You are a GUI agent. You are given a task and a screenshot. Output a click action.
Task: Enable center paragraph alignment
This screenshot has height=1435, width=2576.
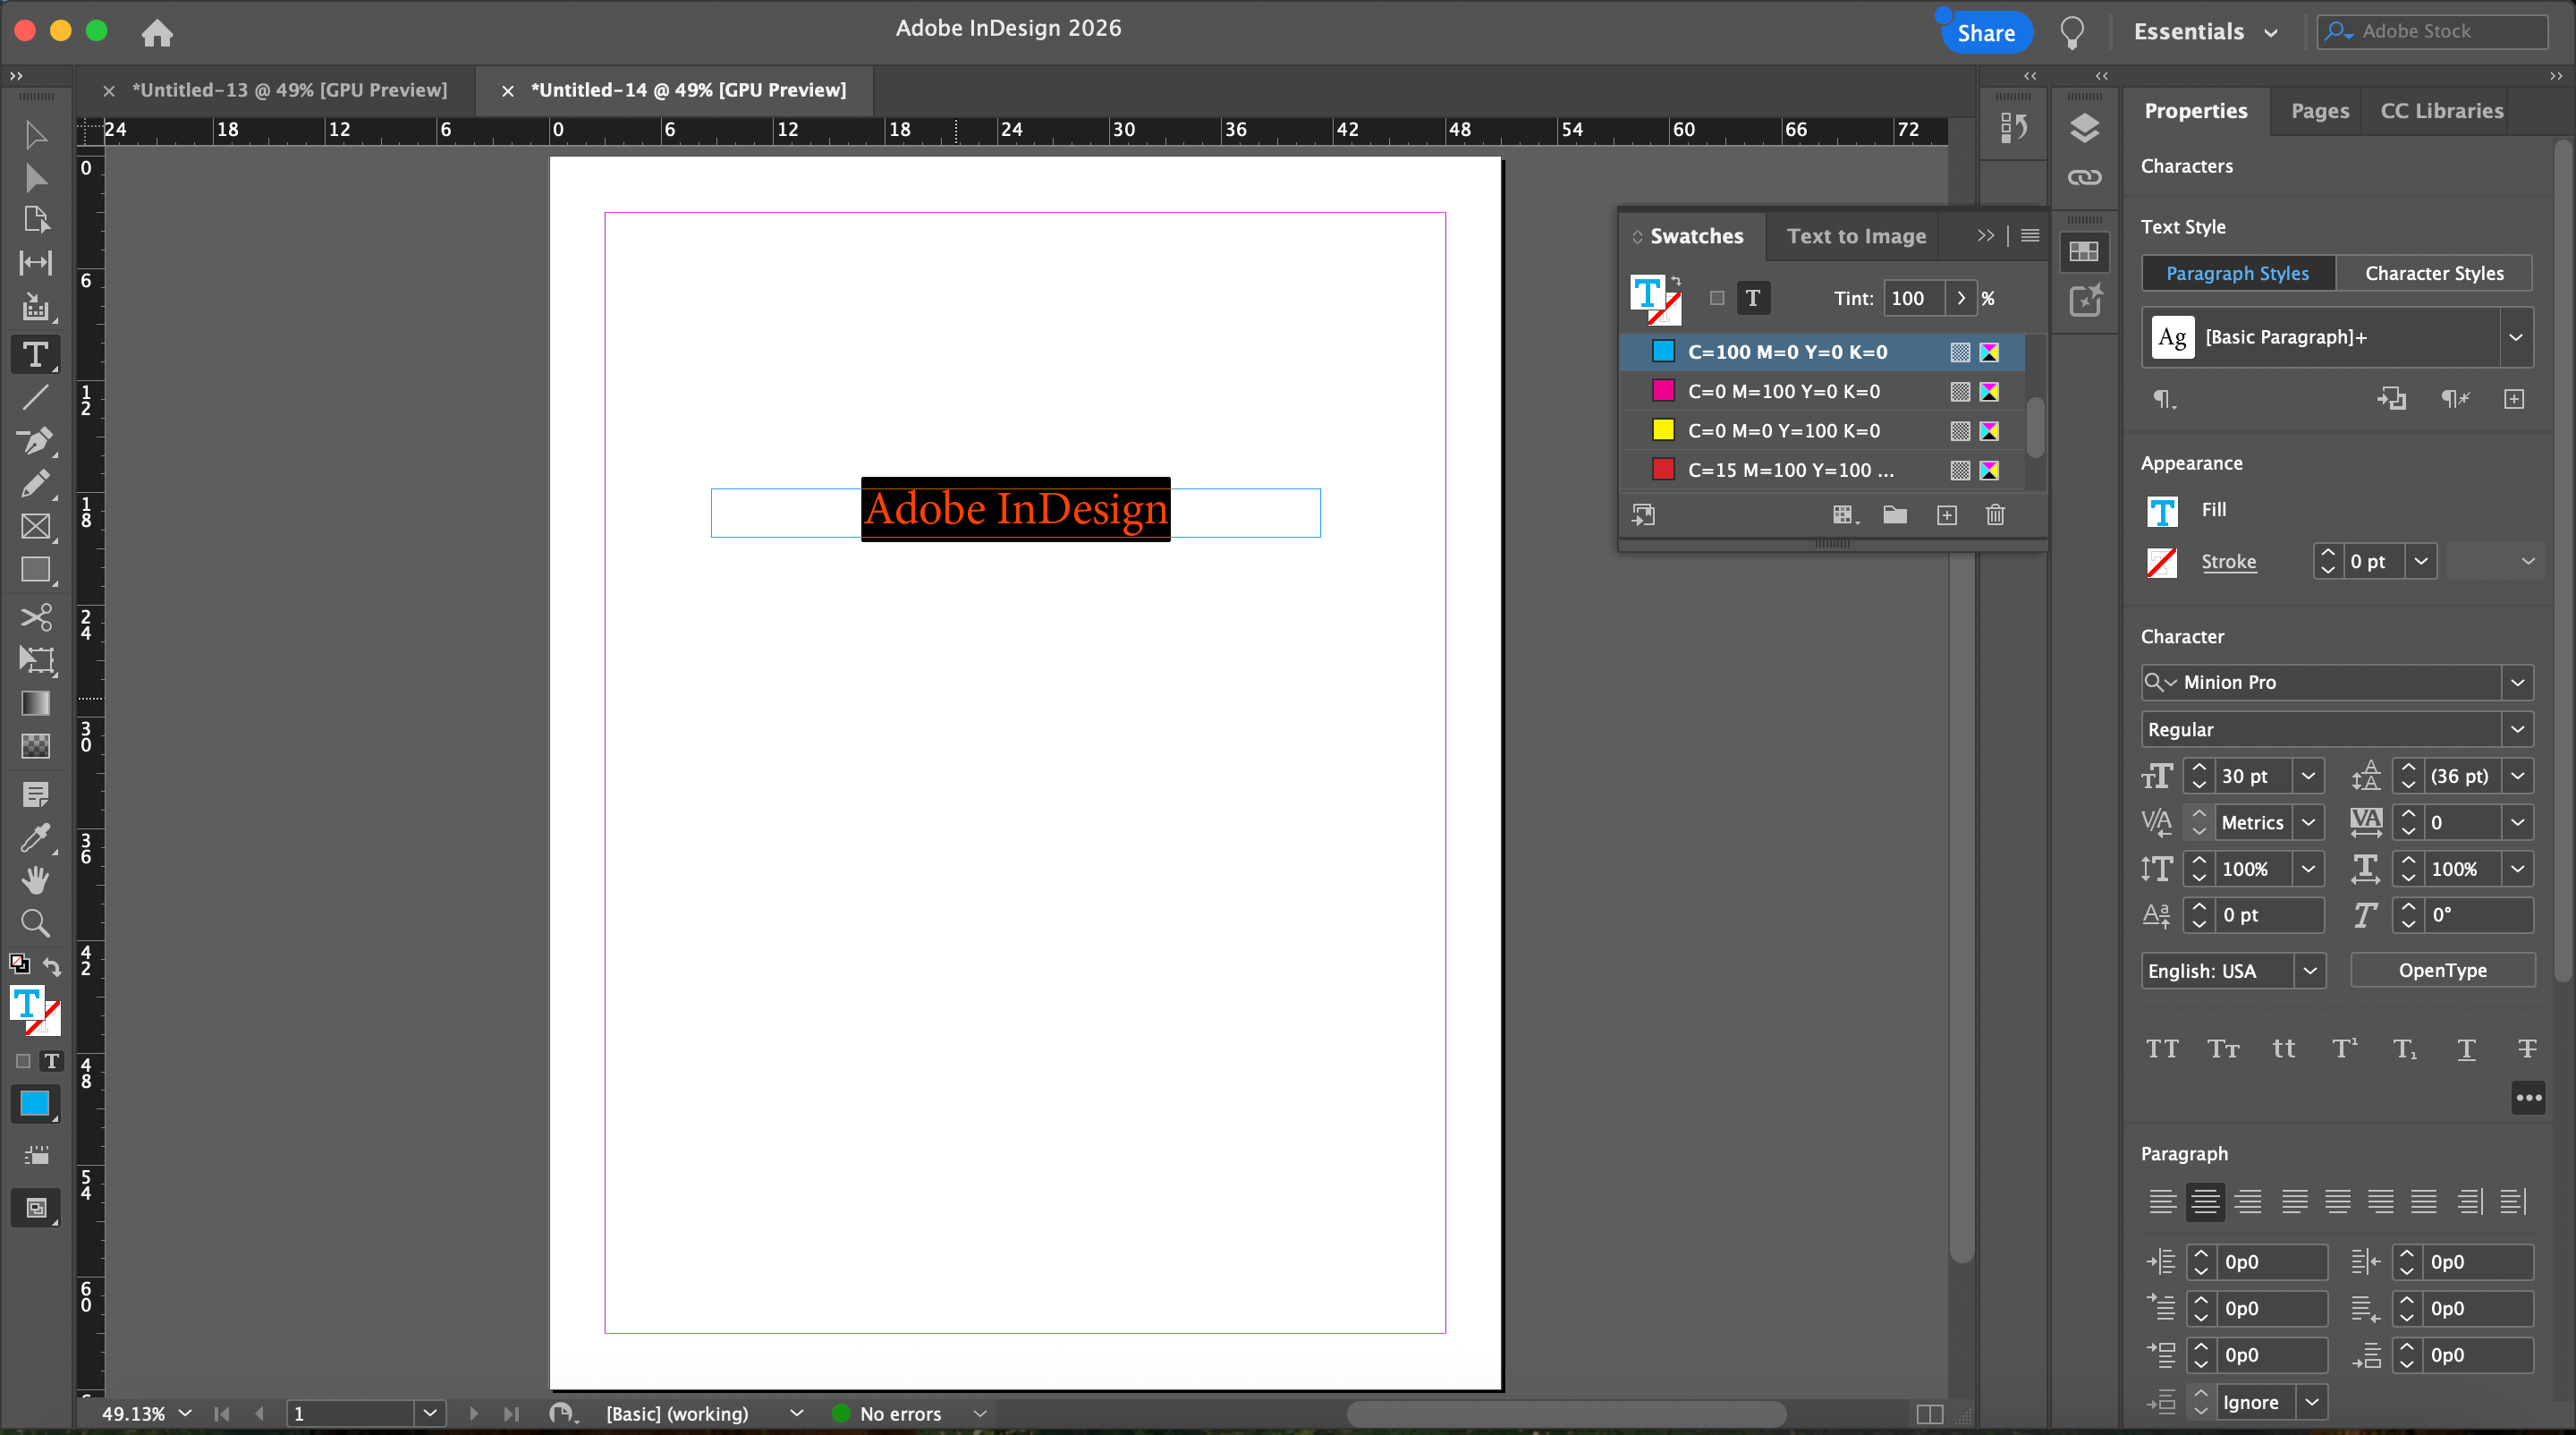pos(2204,1201)
